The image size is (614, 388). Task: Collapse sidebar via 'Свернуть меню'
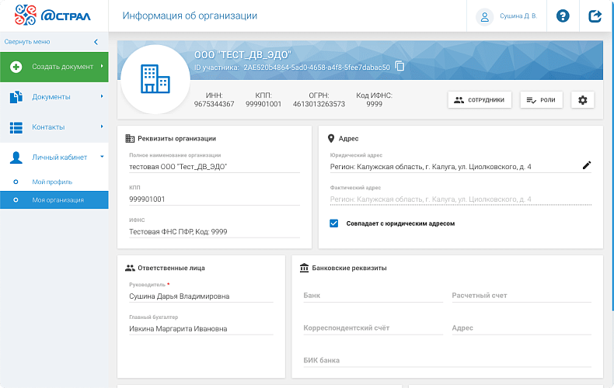(x=51, y=42)
